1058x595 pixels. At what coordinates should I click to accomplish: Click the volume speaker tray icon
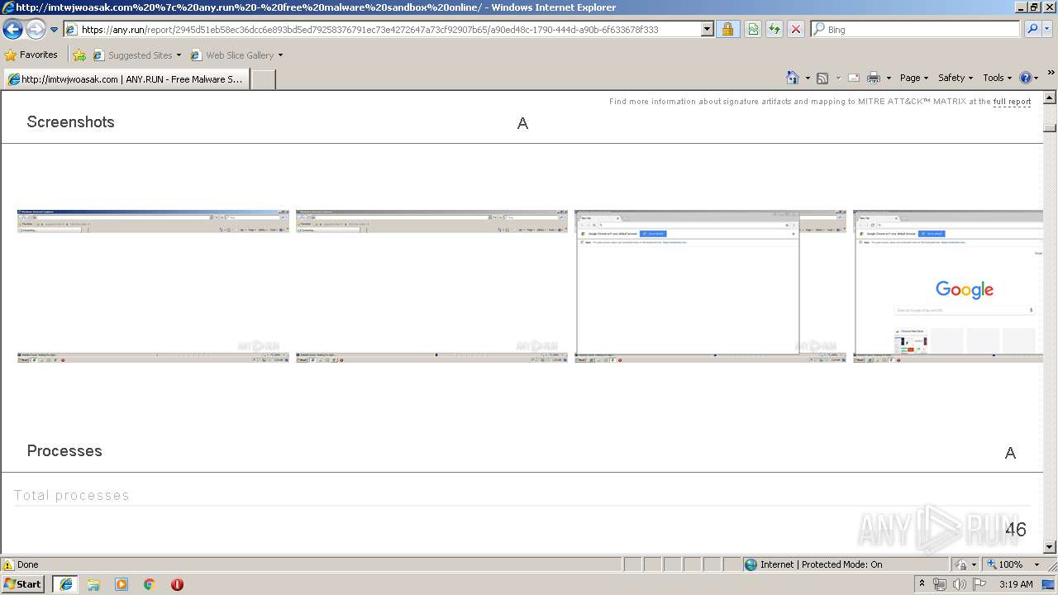coord(960,584)
